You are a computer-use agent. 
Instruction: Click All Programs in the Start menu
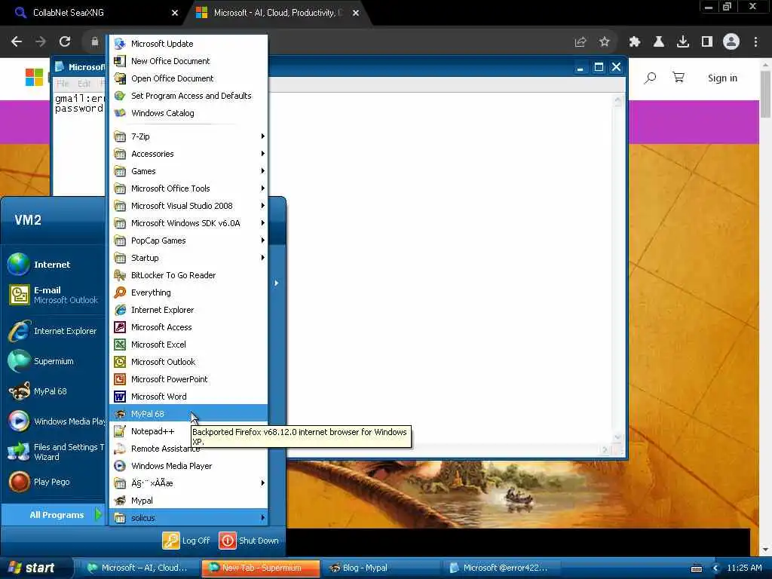point(54,515)
